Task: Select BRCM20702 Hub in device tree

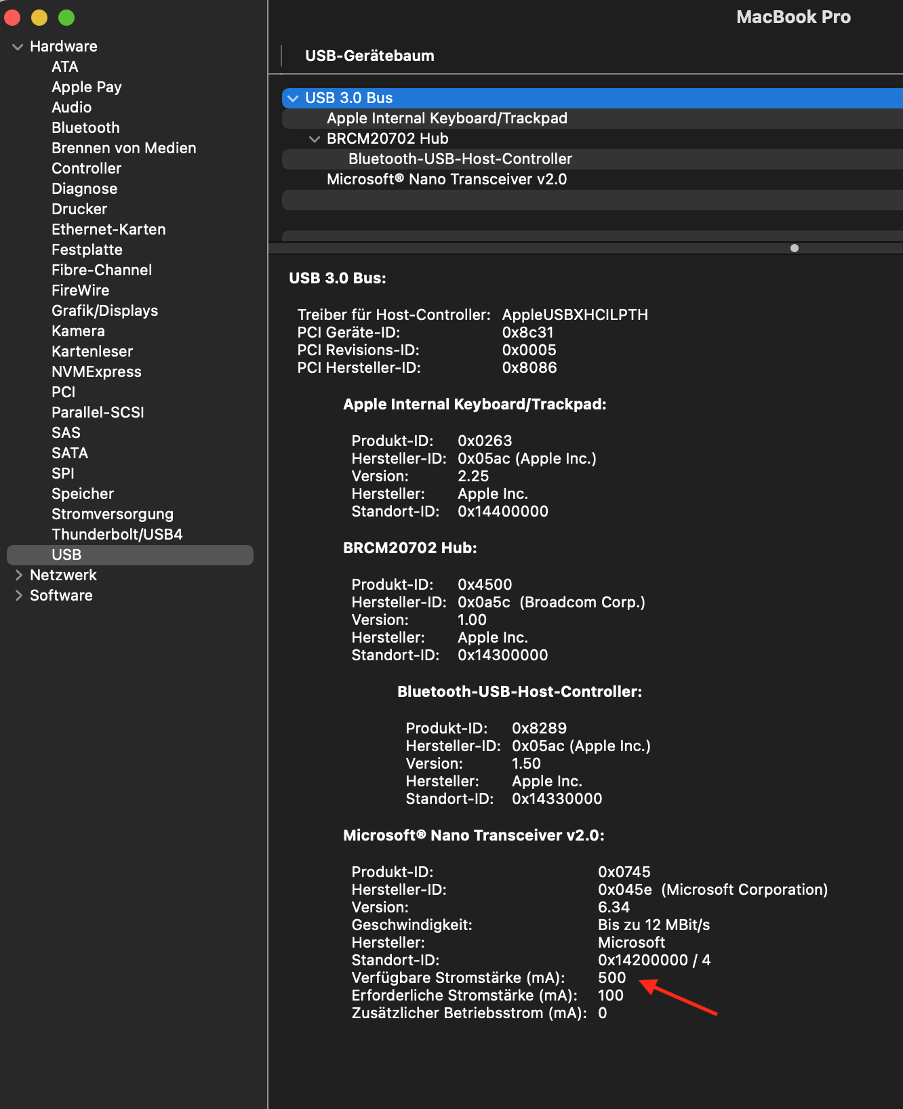Action: [x=593, y=139]
